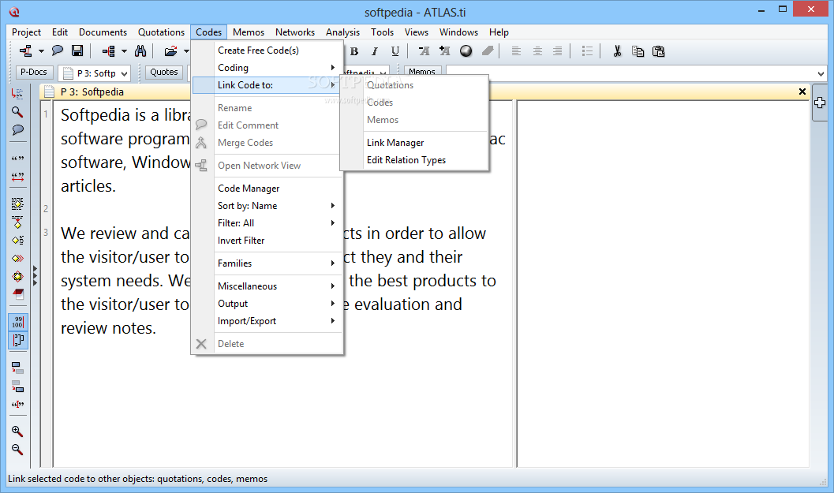Cut selection with scissors icon

point(617,51)
